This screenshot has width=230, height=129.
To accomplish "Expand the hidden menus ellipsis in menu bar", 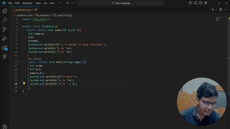I will point(59,3).
